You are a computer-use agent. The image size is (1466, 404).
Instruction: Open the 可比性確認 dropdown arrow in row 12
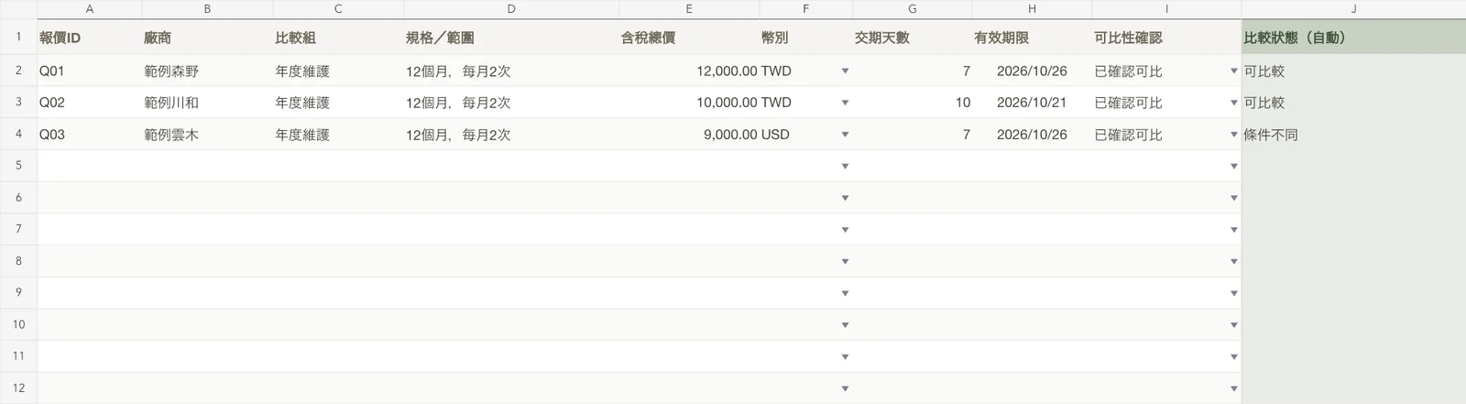(x=1233, y=388)
